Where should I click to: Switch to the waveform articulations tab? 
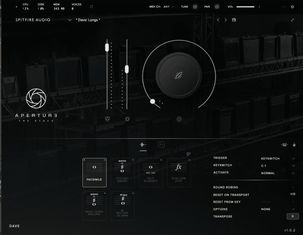[143, 145]
